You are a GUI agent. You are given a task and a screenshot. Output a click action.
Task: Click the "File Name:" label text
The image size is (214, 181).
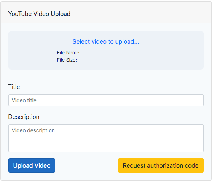point(69,52)
